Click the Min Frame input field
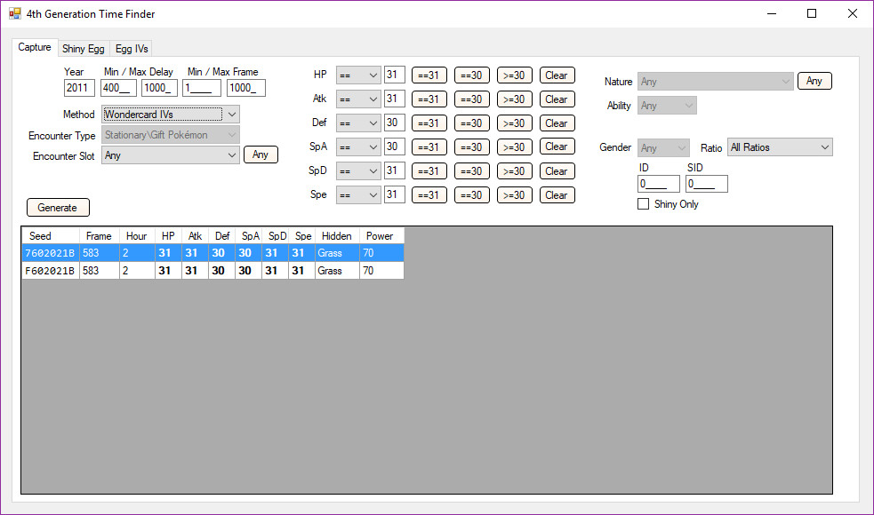The width and height of the screenshot is (874, 515). pyautogui.click(x=202, y=88)
